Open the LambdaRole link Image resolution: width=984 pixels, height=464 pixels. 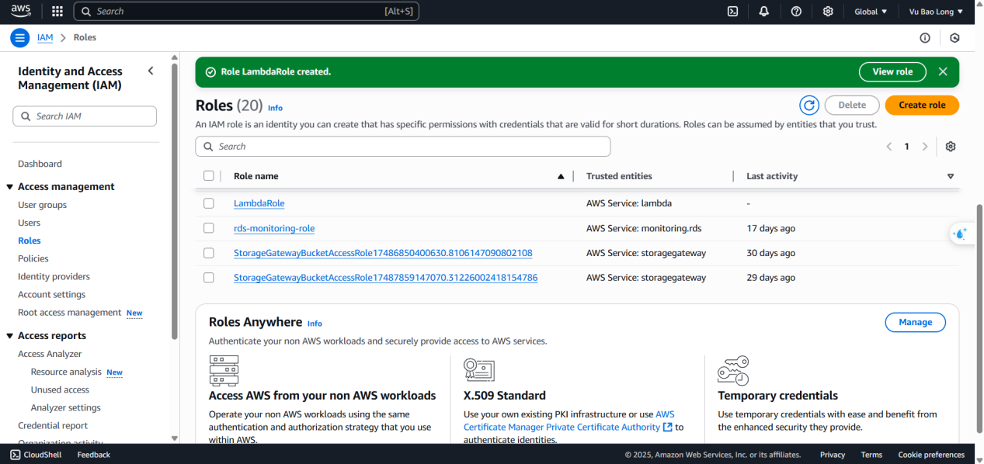coord(259,203)
